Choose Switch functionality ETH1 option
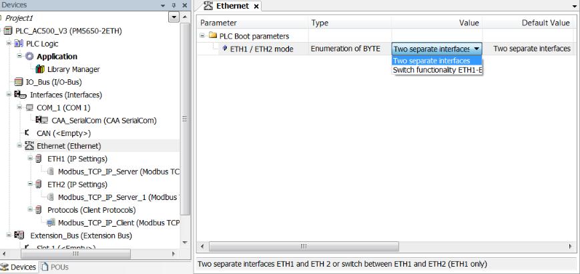Viewport: 580px width, 274px height. pyautogui.click(x=437, y=70)
